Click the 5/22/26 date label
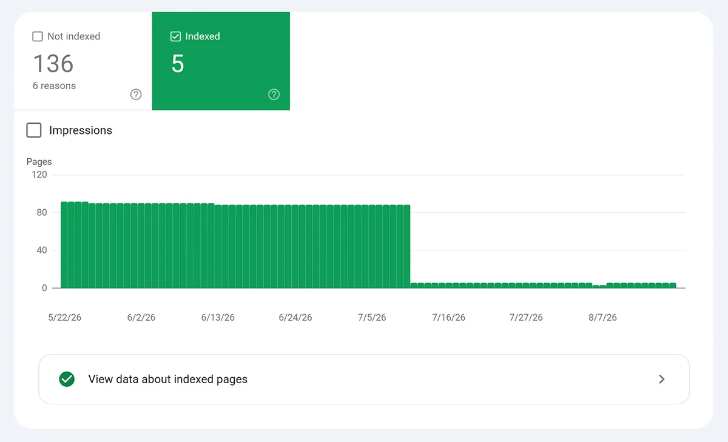The width and height of the screenshot is (728, 442). point(65,318)
